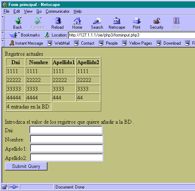195x191 pixels.
Task: Collapse the location toolbar handle
Action: coord(3,35)
